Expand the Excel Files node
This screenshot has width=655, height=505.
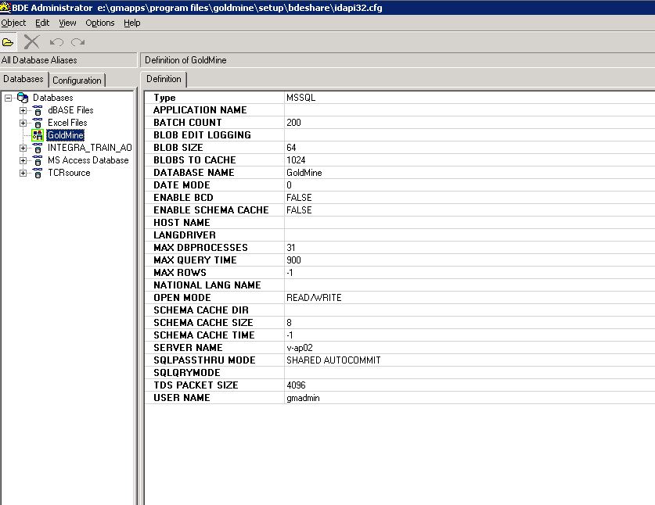[x=23, y=123]
